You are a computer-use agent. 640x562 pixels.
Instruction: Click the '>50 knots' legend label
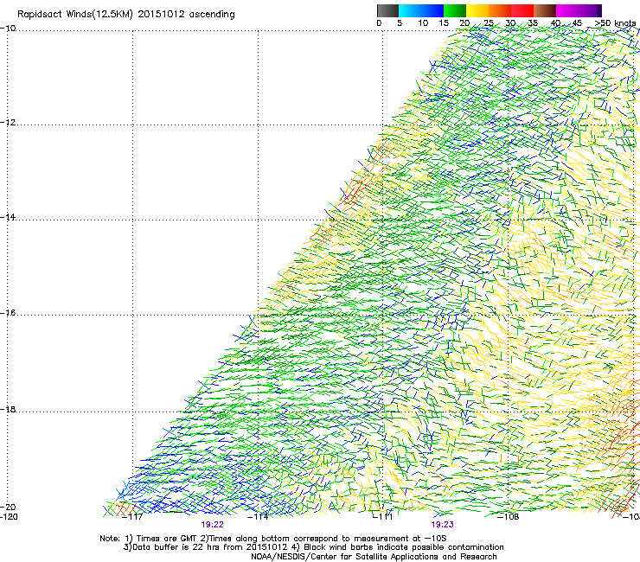(616, 22)
